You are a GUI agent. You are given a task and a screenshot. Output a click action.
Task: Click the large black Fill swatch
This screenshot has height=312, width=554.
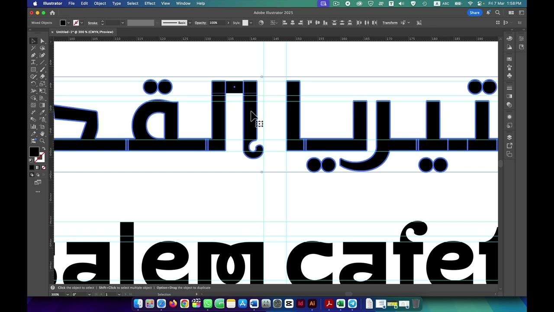[x=34, y=152]
